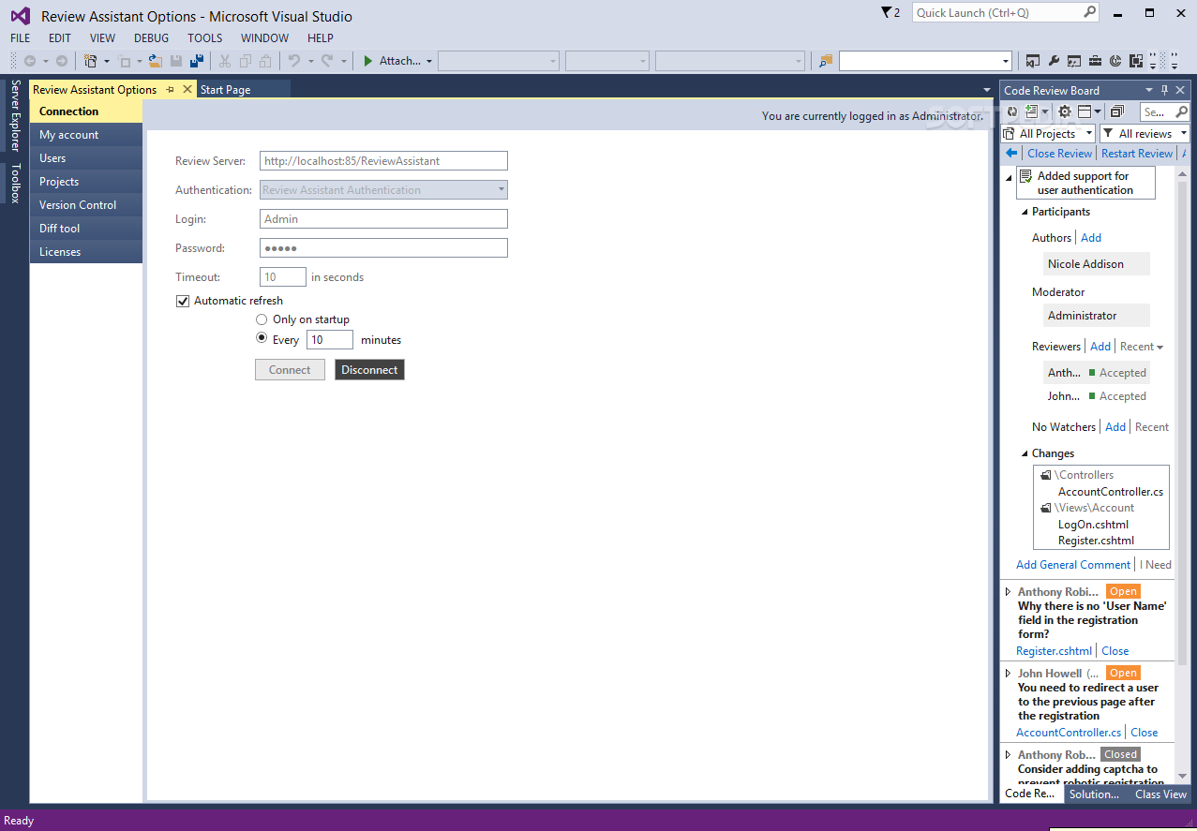The image size is (1197, 831).
Task: Click the notifications flag icon
Action: point(886,13)
